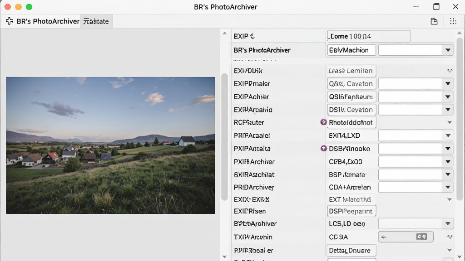Click the LCS,LD oeg value text
The width and height of the screenshot is (465, 261).
pos(346,224)
